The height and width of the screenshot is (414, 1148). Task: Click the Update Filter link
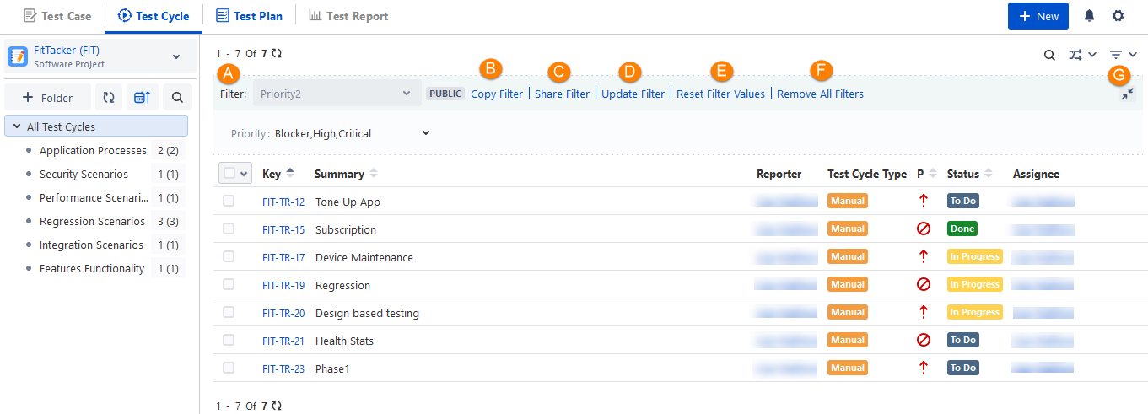(x=633, y=94)
